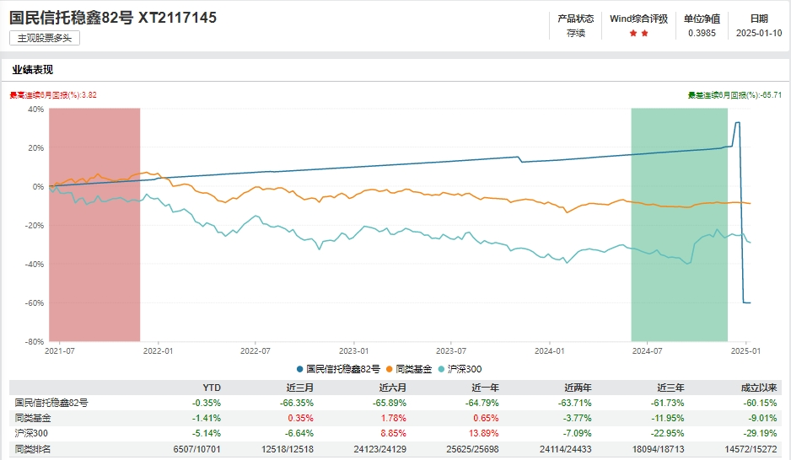This screenshot has height=460, width=791.
Task: Click the 近三月 column header
Action: pos(299,388)
